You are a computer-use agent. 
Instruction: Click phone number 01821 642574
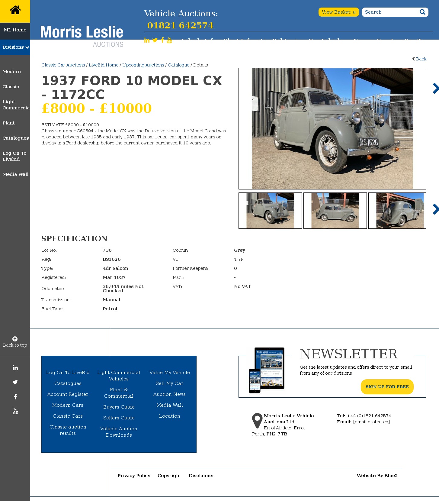point(180,25)
